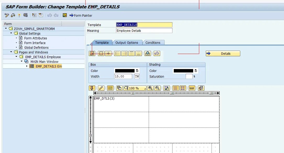The image size is (284, 153).
Task: Click the fit table to window icon
Action: coord(166,88)
